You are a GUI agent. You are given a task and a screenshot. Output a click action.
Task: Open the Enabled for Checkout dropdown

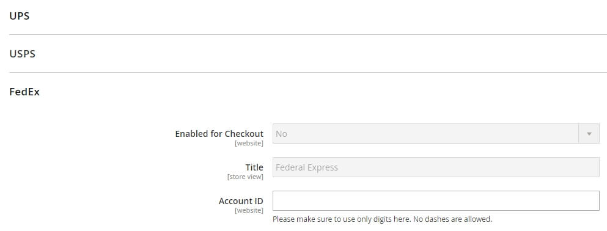coord(436,133)
